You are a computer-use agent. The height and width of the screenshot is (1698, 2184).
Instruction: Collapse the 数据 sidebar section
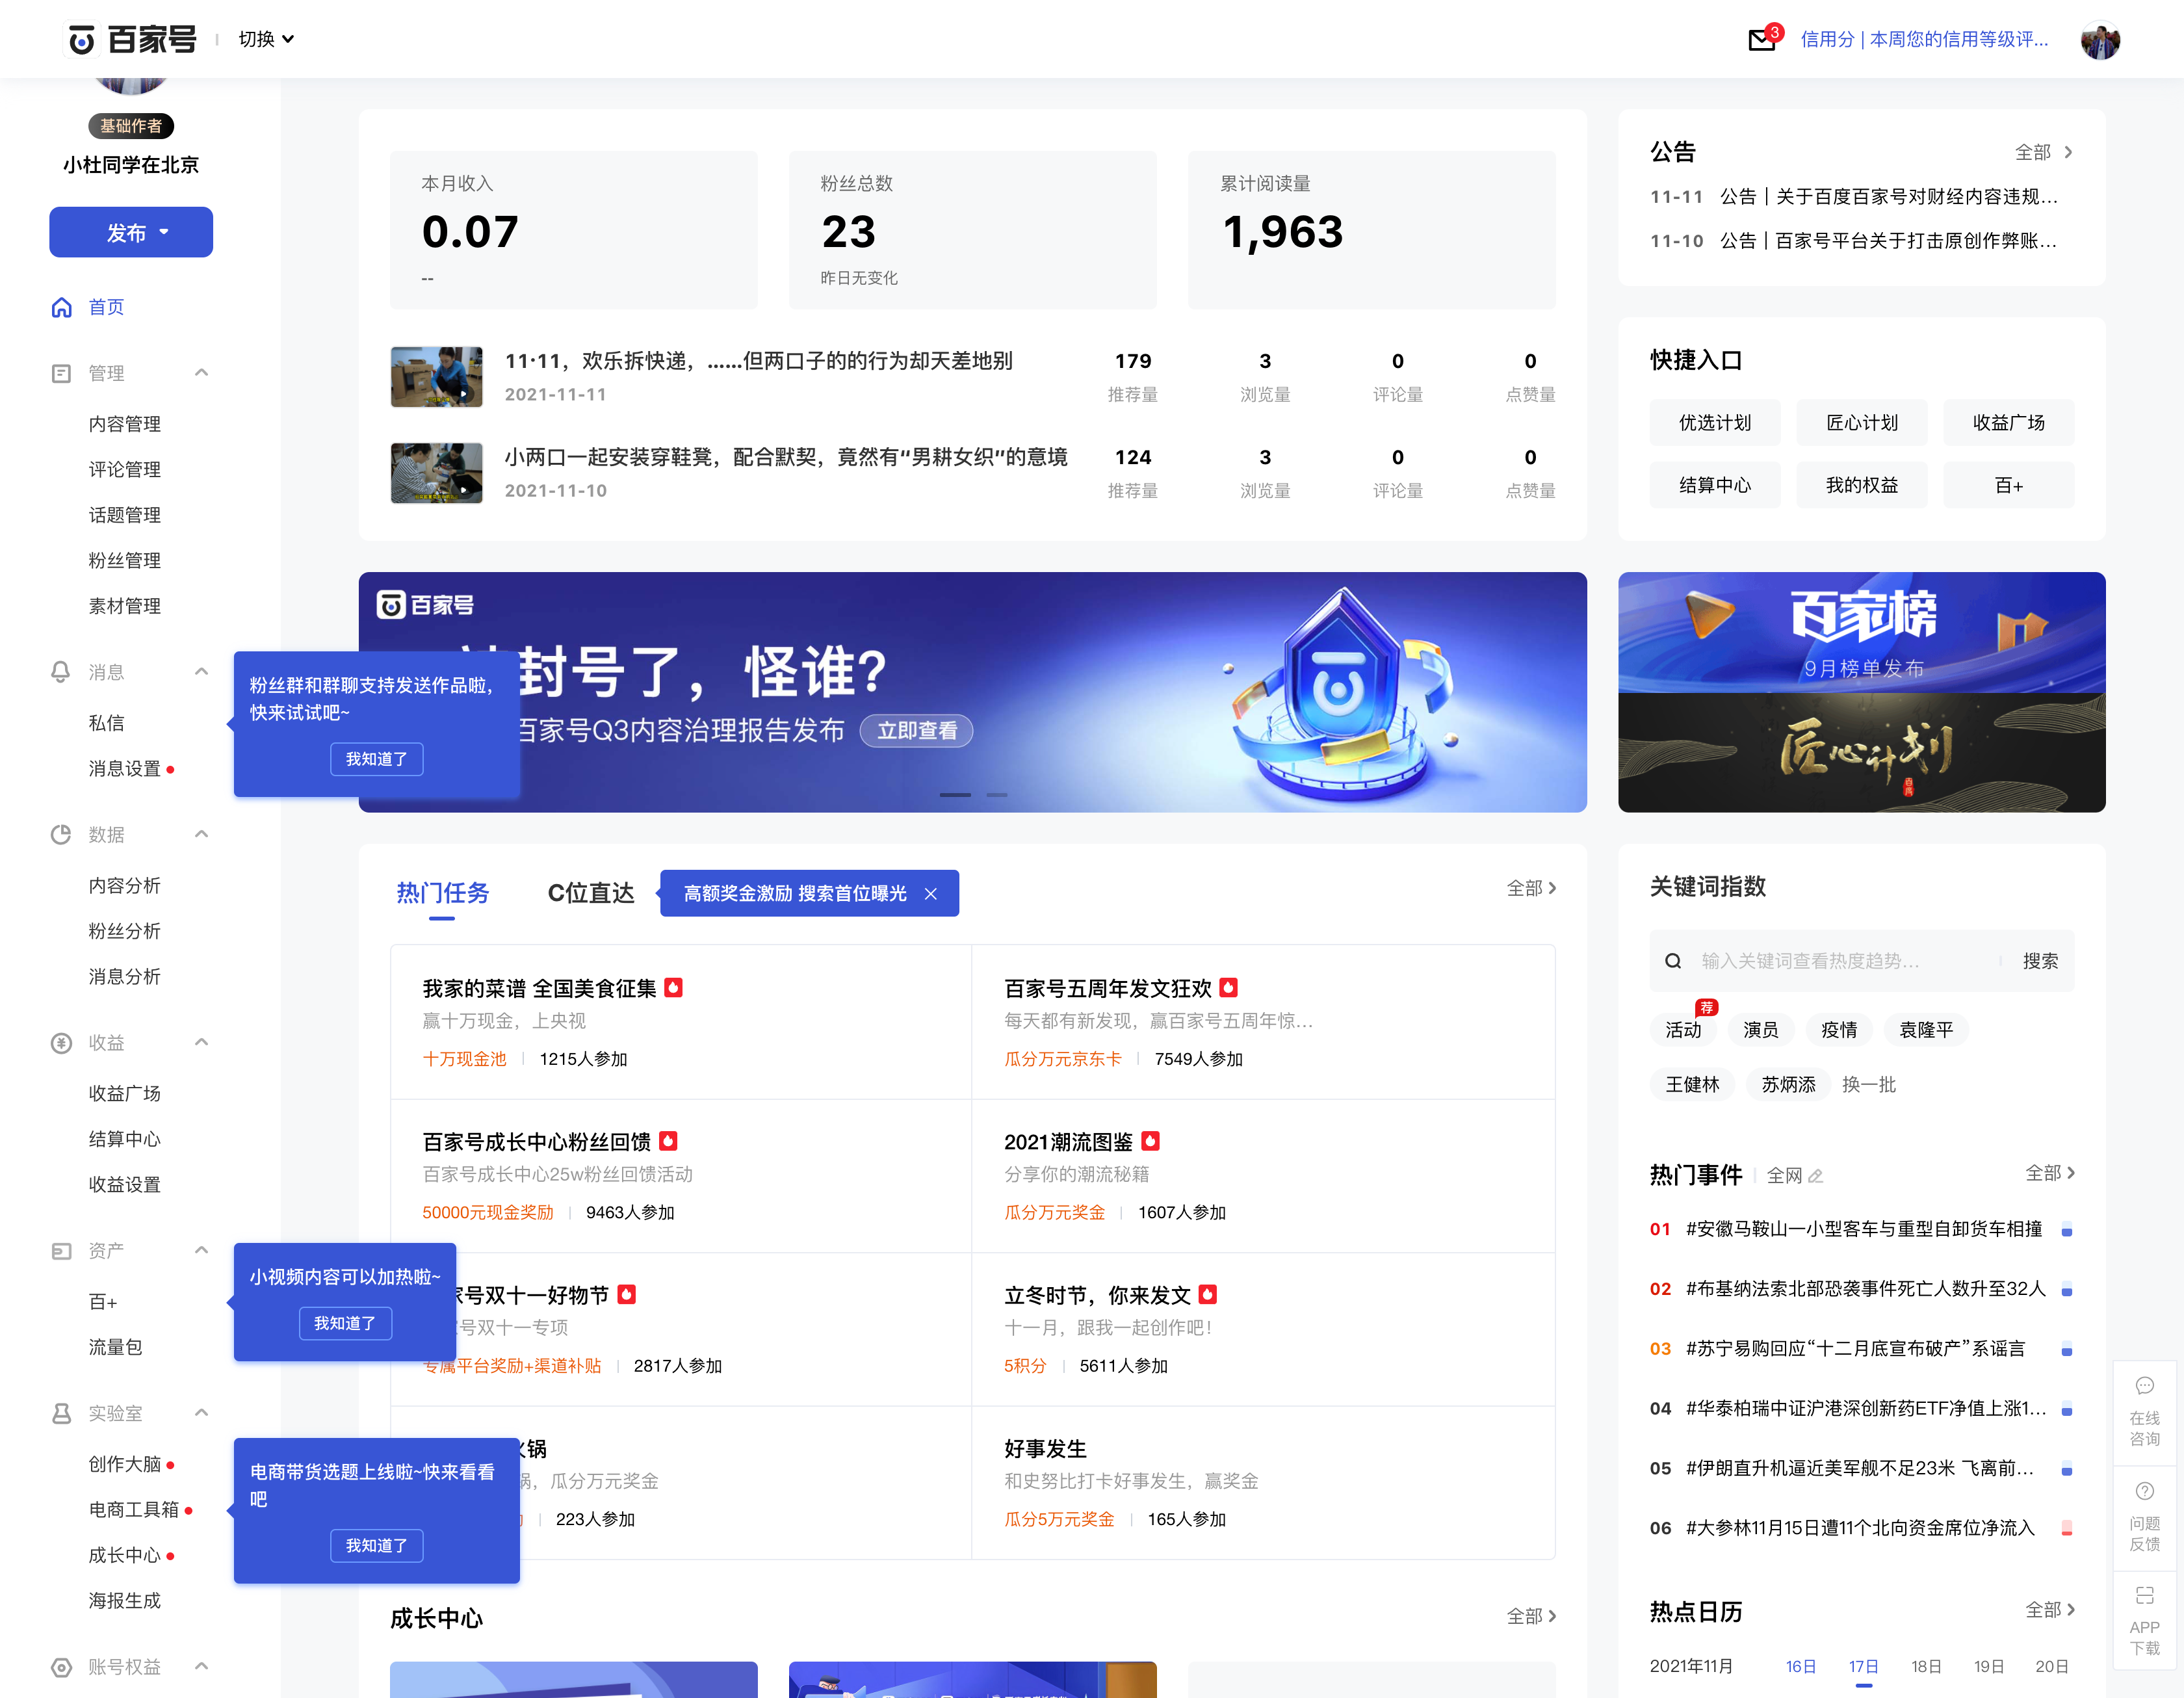tap(201, 834)
